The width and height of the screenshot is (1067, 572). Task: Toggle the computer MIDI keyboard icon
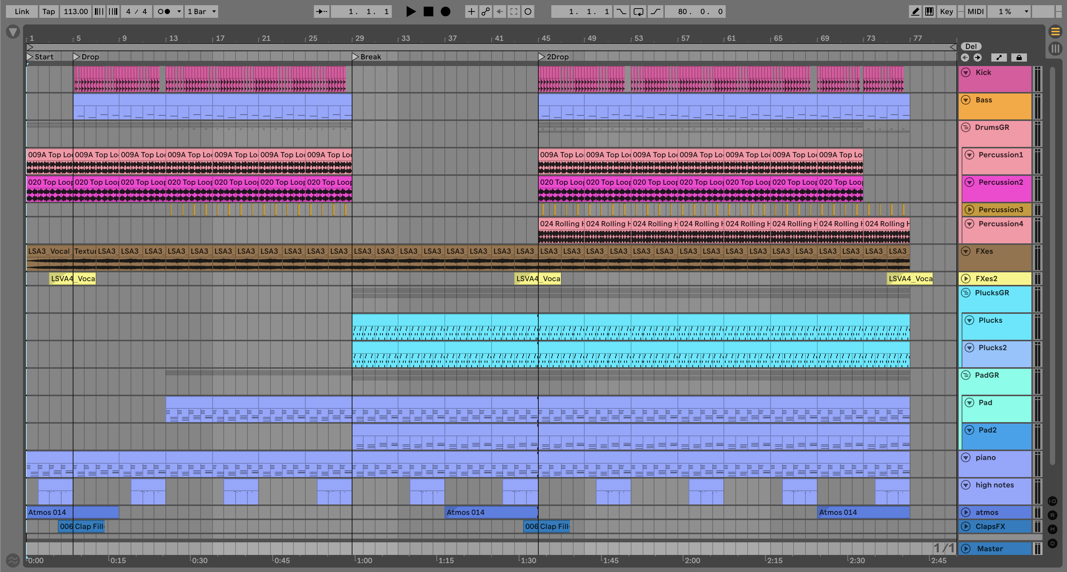[929, 11]
